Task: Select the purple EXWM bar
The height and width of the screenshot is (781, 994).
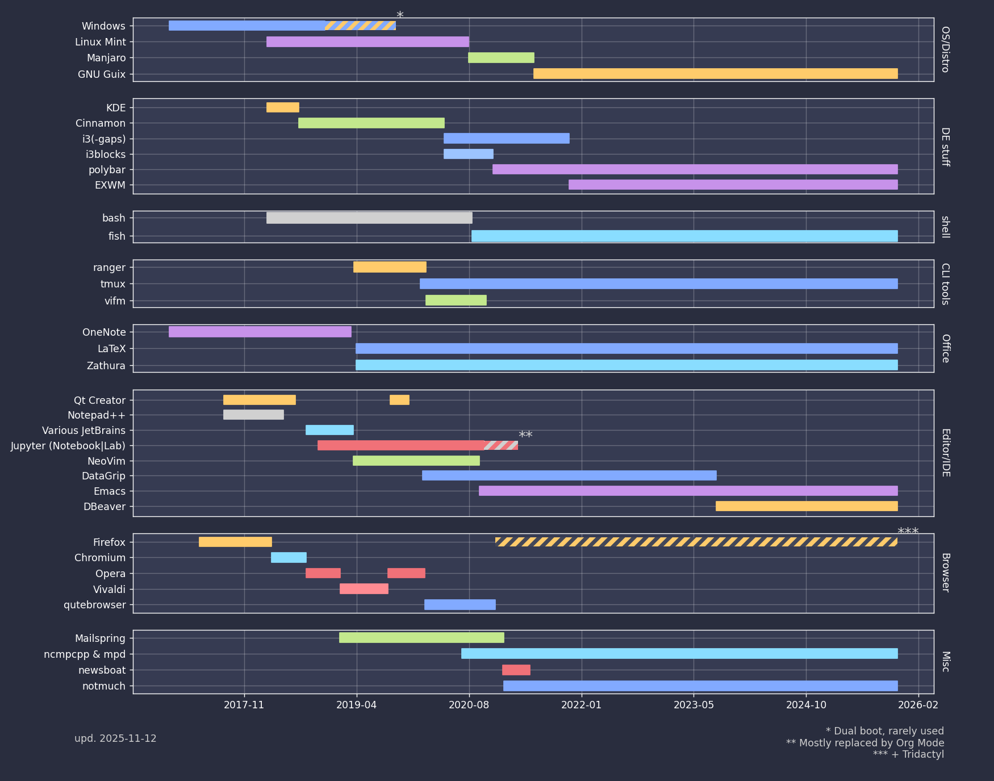Action: coord(733,185)
